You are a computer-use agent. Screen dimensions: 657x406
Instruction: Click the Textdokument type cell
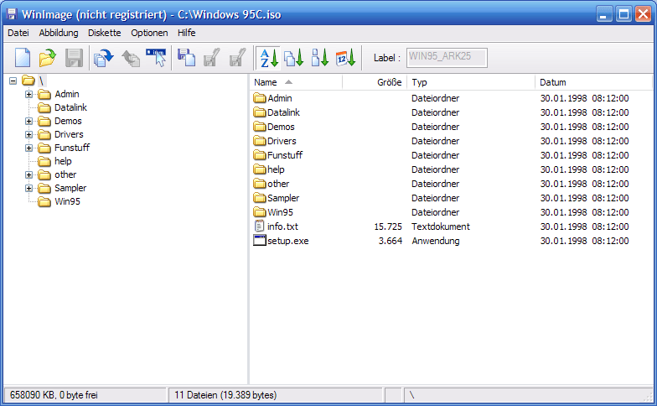(441, 226)
